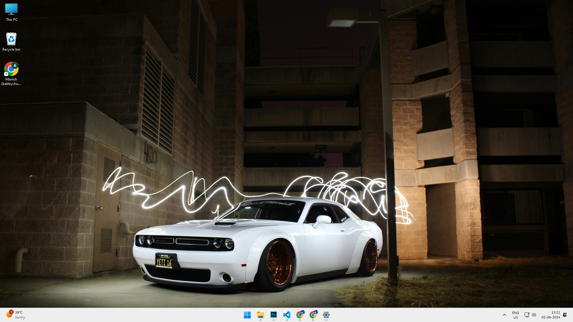The image size is (573, 322).
Task: Open the do-not-disturb notification bell
Action: [x=565, y=315]
